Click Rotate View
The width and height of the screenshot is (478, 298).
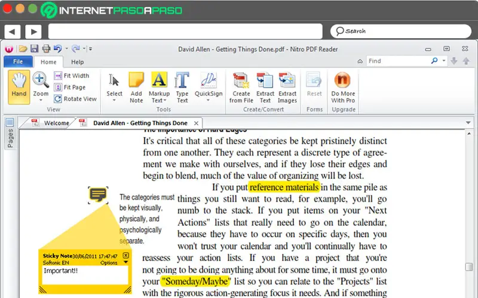point(75,99)
